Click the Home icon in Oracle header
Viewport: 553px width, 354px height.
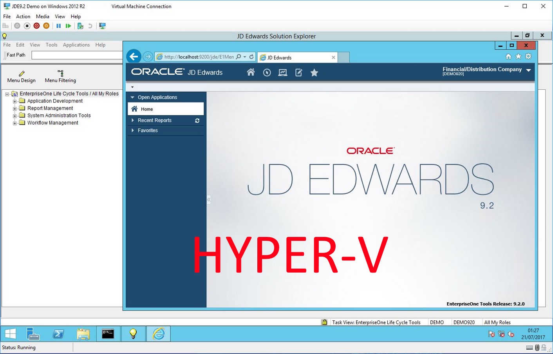[x=251, y=72]
